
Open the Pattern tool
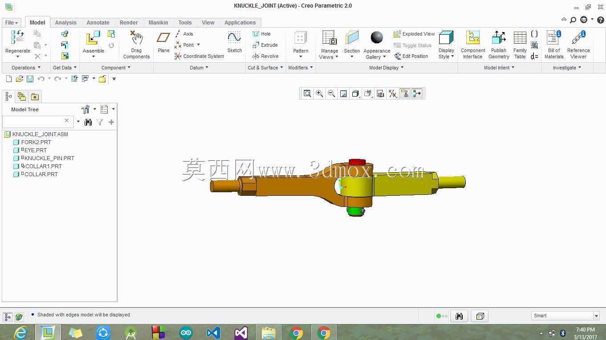tap(300, 38)
